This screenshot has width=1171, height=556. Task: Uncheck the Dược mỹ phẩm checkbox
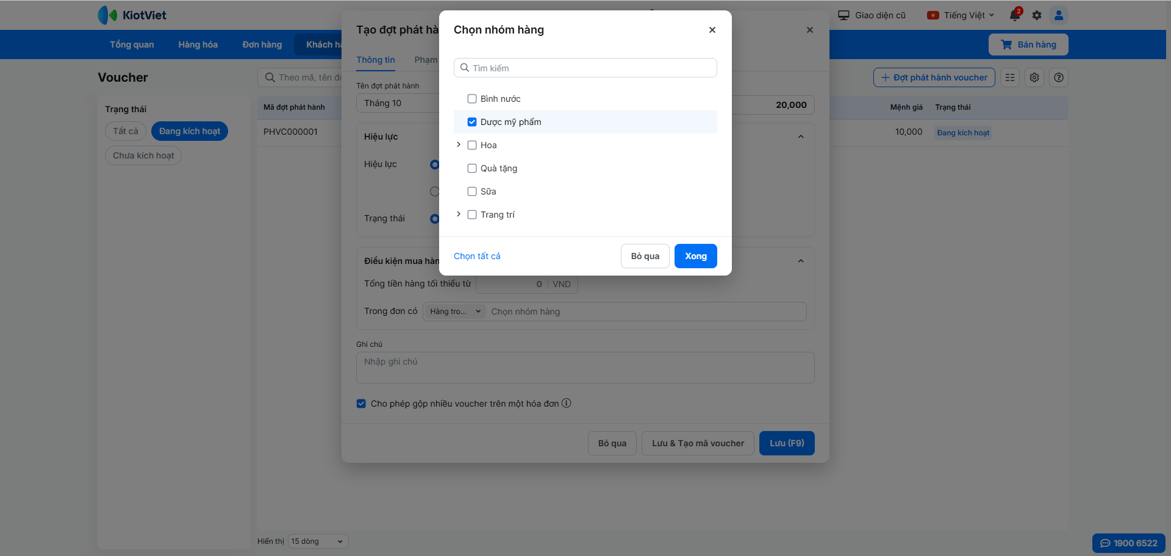pyautogui.click(x=472, y=122)
